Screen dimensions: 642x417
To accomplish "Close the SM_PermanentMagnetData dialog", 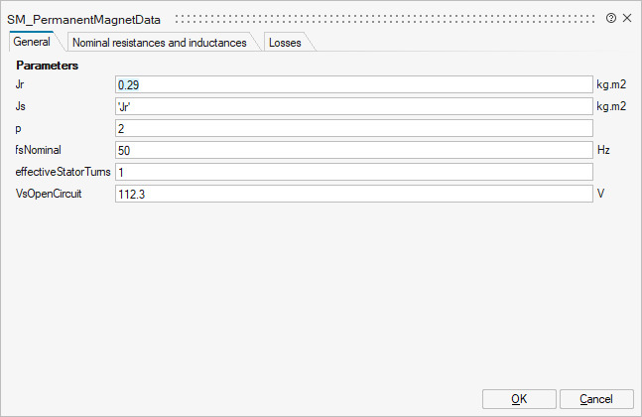I will click(627, 19).
